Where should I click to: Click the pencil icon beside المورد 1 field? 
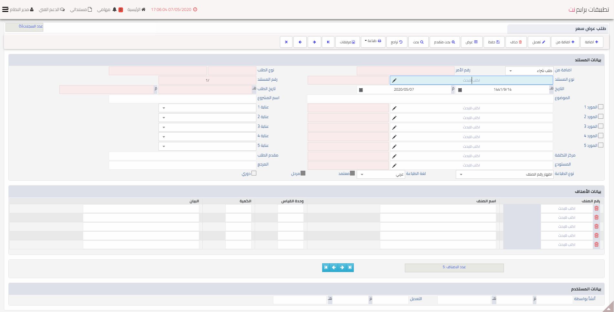pyautogui.click(x=394, y=108)
